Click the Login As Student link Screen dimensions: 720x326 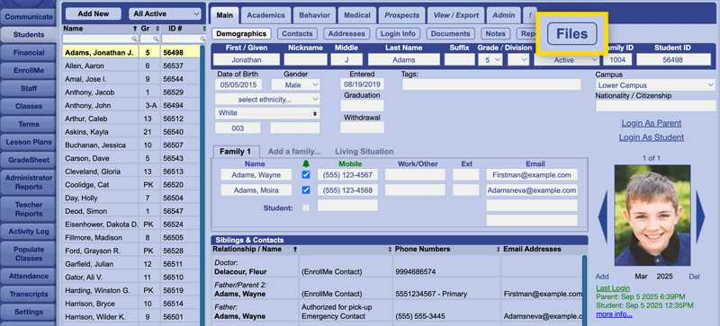click(651, 137)
